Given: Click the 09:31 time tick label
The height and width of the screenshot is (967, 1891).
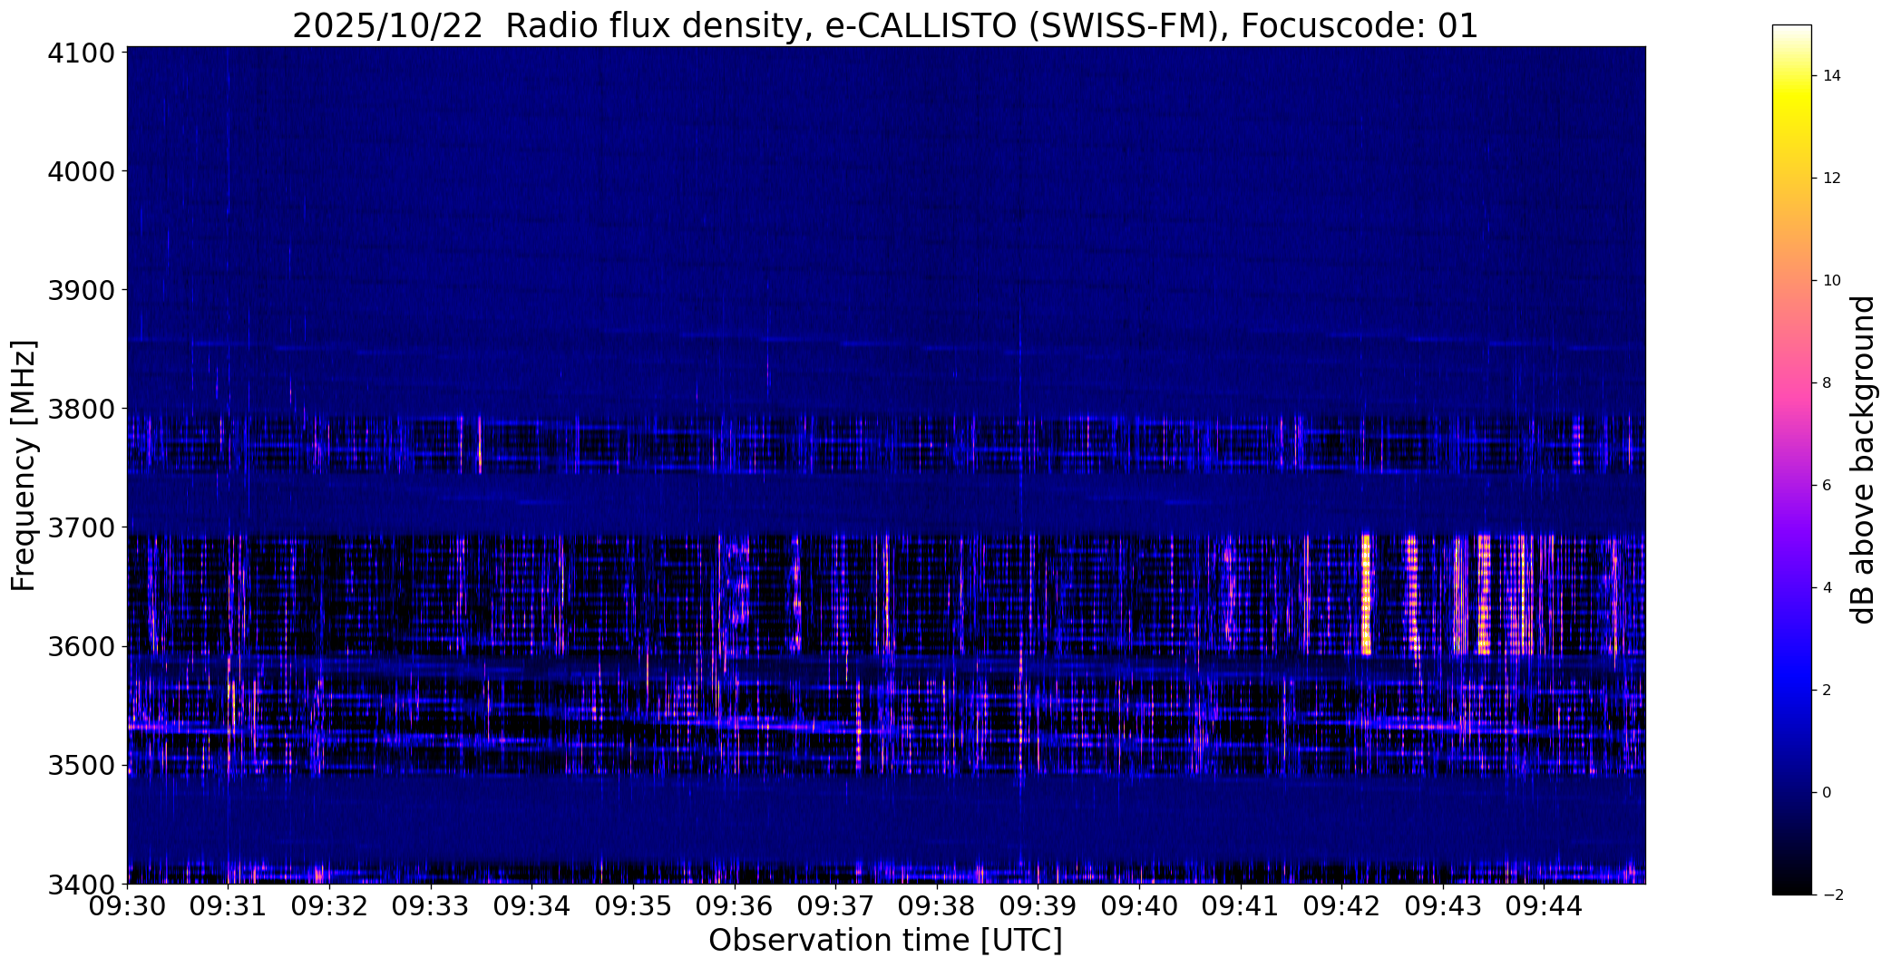Looking at the screenshot, I should point(229,906).
